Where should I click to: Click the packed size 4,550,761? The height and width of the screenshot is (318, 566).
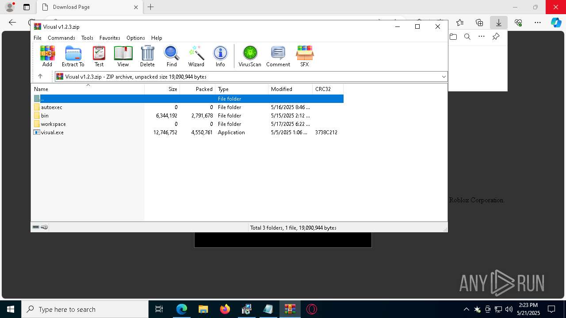click(202, 132)
